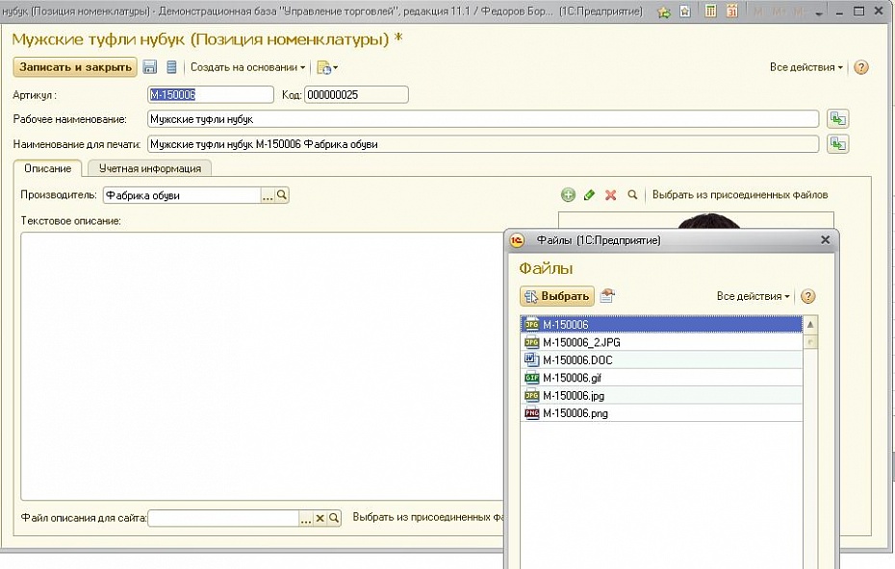Viewport: 895px width, 569px height.
Task: Click the green icon beside Рабочее наименование field
Action: [839, 119]
